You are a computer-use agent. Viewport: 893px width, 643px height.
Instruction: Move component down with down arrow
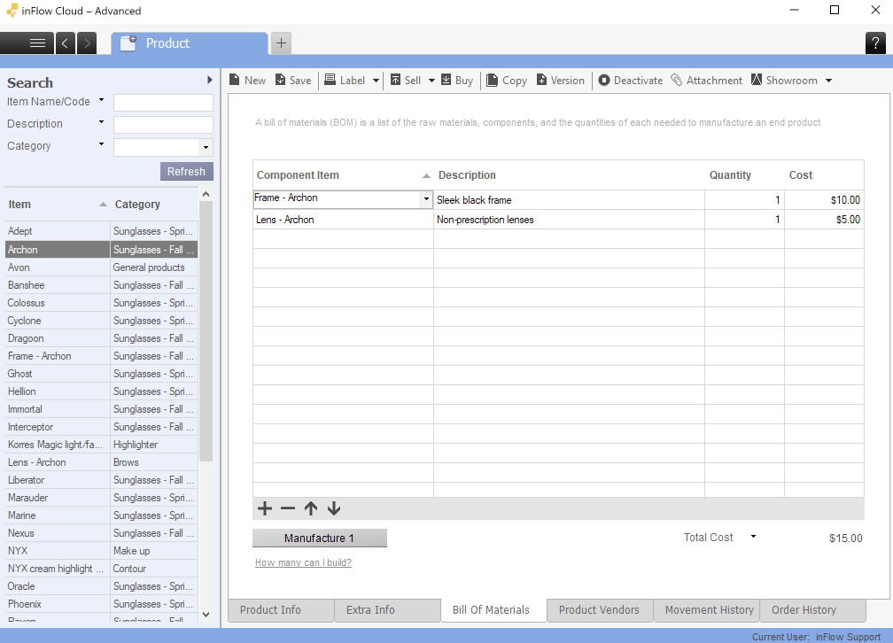(x=334, y=508)
